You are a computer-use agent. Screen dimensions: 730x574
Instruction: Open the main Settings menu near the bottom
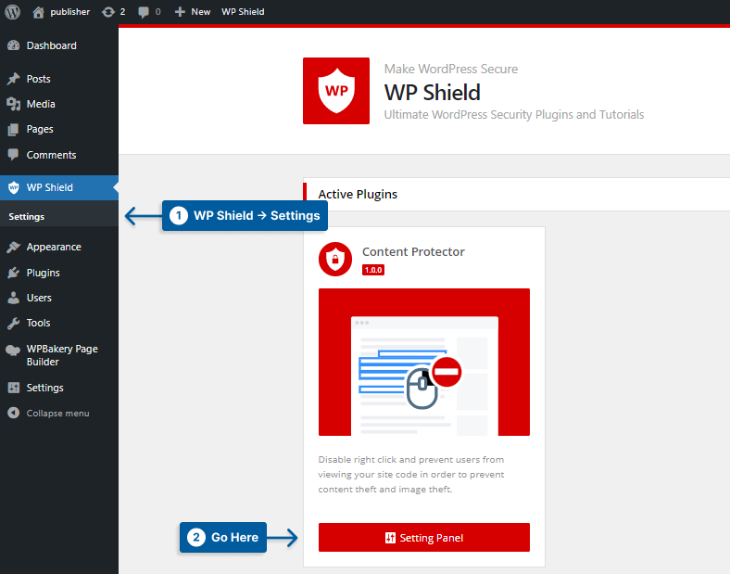(59, 388)
